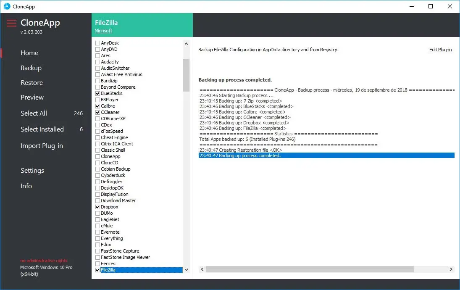The width and height of the screenshot is (460, 290).
Task: Tick the Classic Shell checkbox
Action: 98,150
